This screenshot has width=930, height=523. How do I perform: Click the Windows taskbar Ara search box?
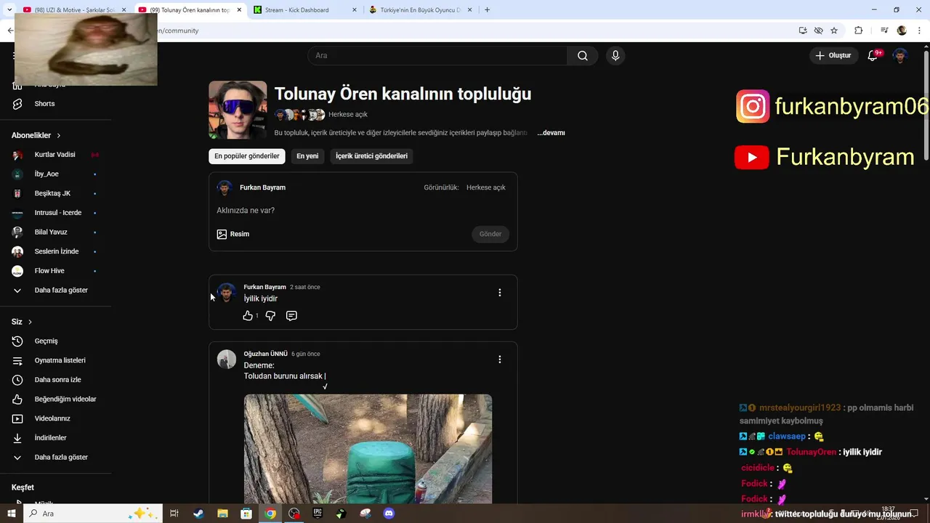pyautogui.click(x=92, y=514)
